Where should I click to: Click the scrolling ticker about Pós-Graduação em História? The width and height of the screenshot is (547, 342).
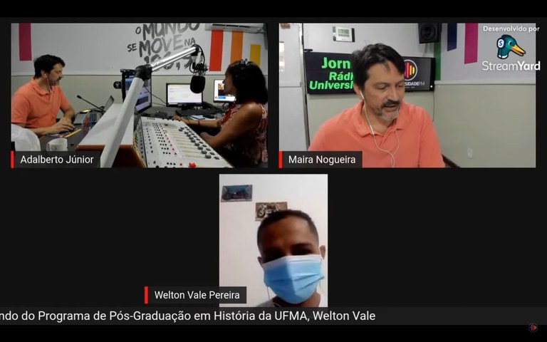click(x=273, y=316)
